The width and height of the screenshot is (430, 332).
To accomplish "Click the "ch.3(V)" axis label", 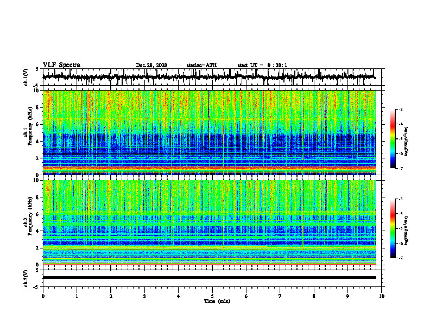I will point(26,278).
